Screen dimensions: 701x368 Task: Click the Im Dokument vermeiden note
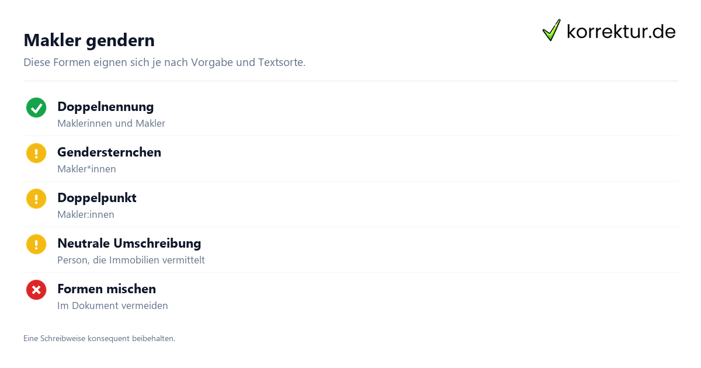(113, 305)
